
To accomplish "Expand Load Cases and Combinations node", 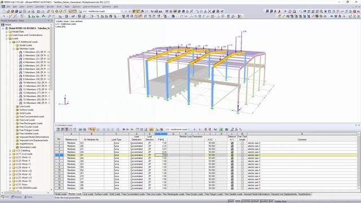I will click(x=7, y=35).
